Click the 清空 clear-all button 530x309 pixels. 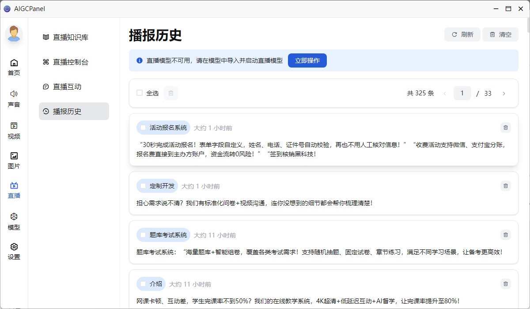pos(500,34)
